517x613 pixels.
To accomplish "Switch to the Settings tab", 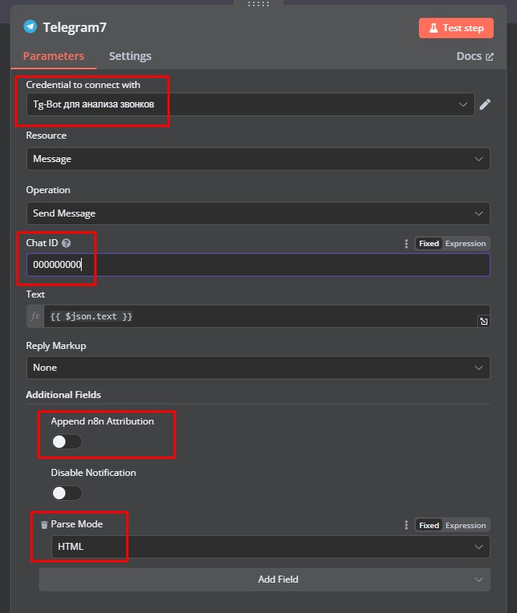I will tap(130, 56).
